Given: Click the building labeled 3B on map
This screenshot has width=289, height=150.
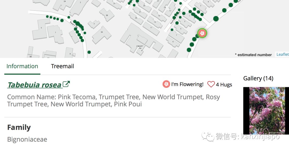Looking at the screenshot, I should pos(106,15).
